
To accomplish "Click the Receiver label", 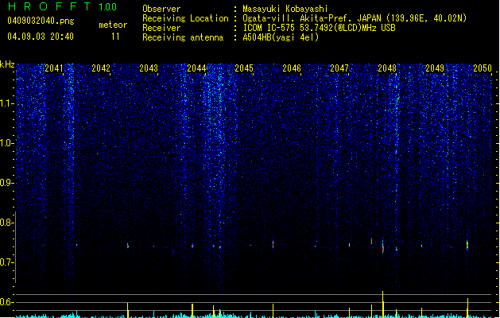I will tap(161, 28).
